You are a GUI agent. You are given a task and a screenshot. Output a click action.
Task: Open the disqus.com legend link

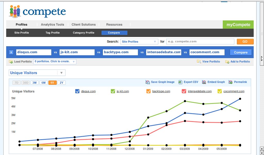88,91
